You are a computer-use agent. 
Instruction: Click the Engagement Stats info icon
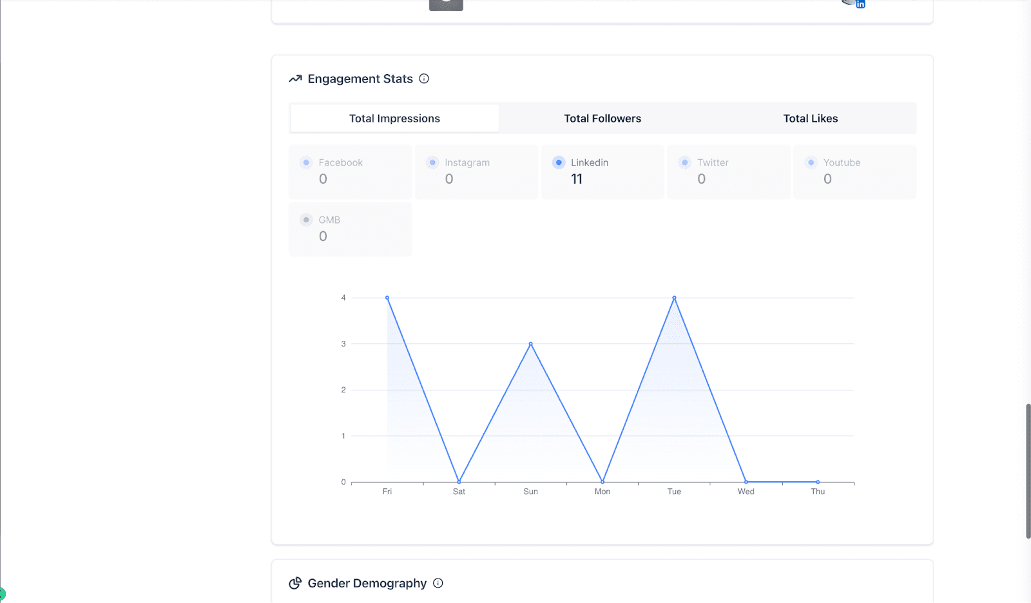(x=424, y=79)
